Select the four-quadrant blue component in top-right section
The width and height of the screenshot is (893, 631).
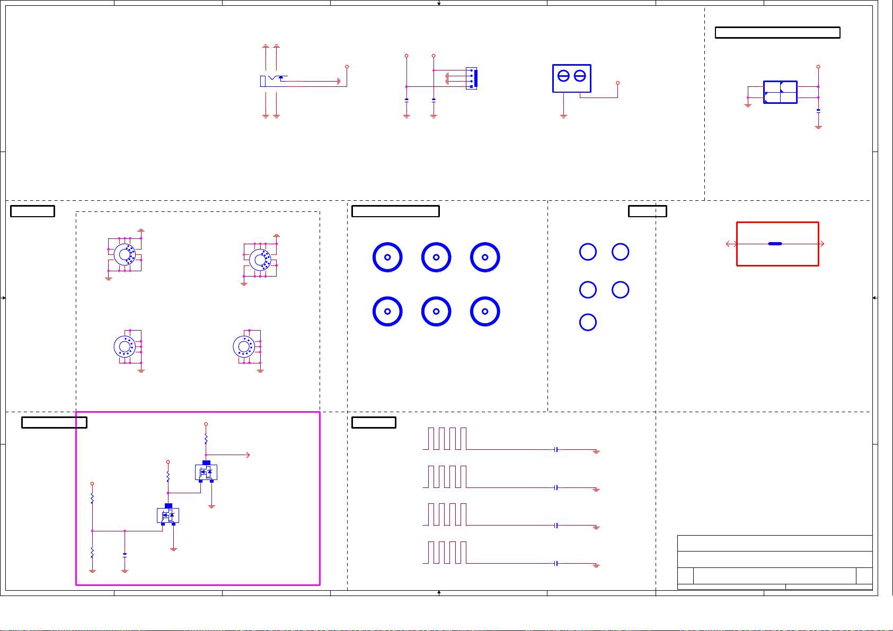[780, 92]
